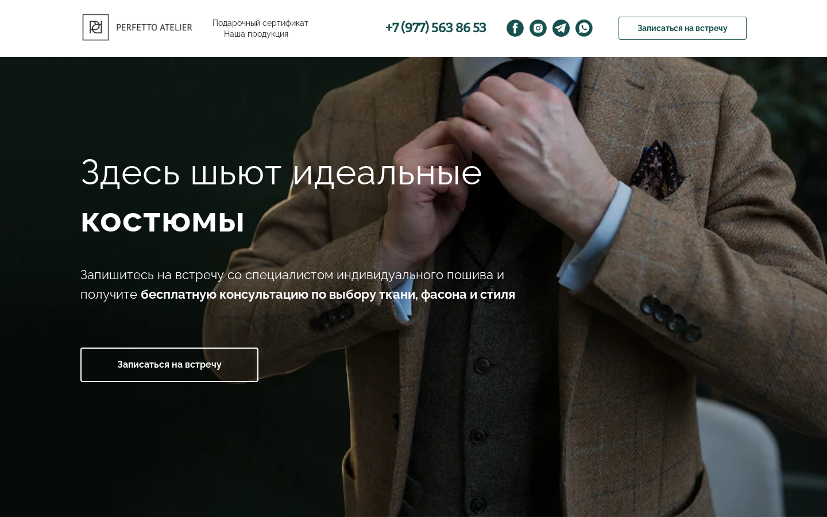Click the Здесь шьют идеальные headline
This screenshot has width=827, height=517.
[x=281, y=172]
